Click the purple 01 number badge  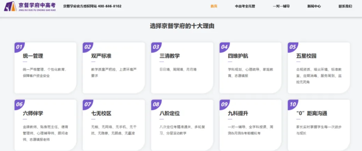20,47
